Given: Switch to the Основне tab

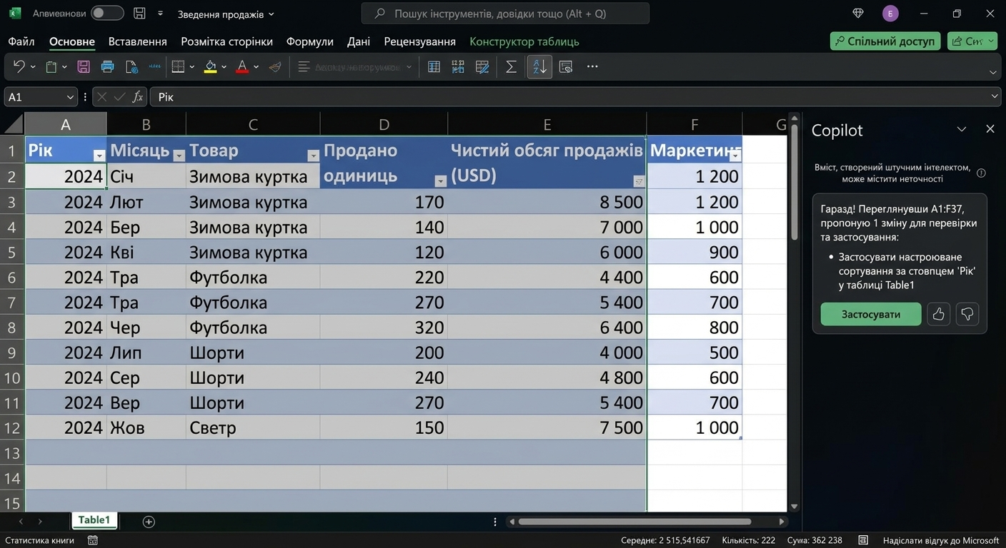Looking at the screenshot, I should [x=72, y=41].
